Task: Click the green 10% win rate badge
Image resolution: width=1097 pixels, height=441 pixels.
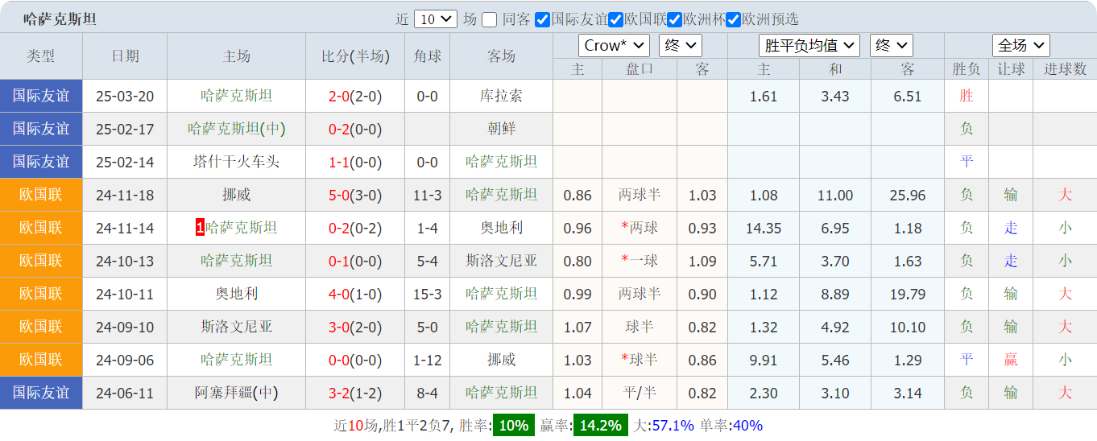Action: [513, 425]
